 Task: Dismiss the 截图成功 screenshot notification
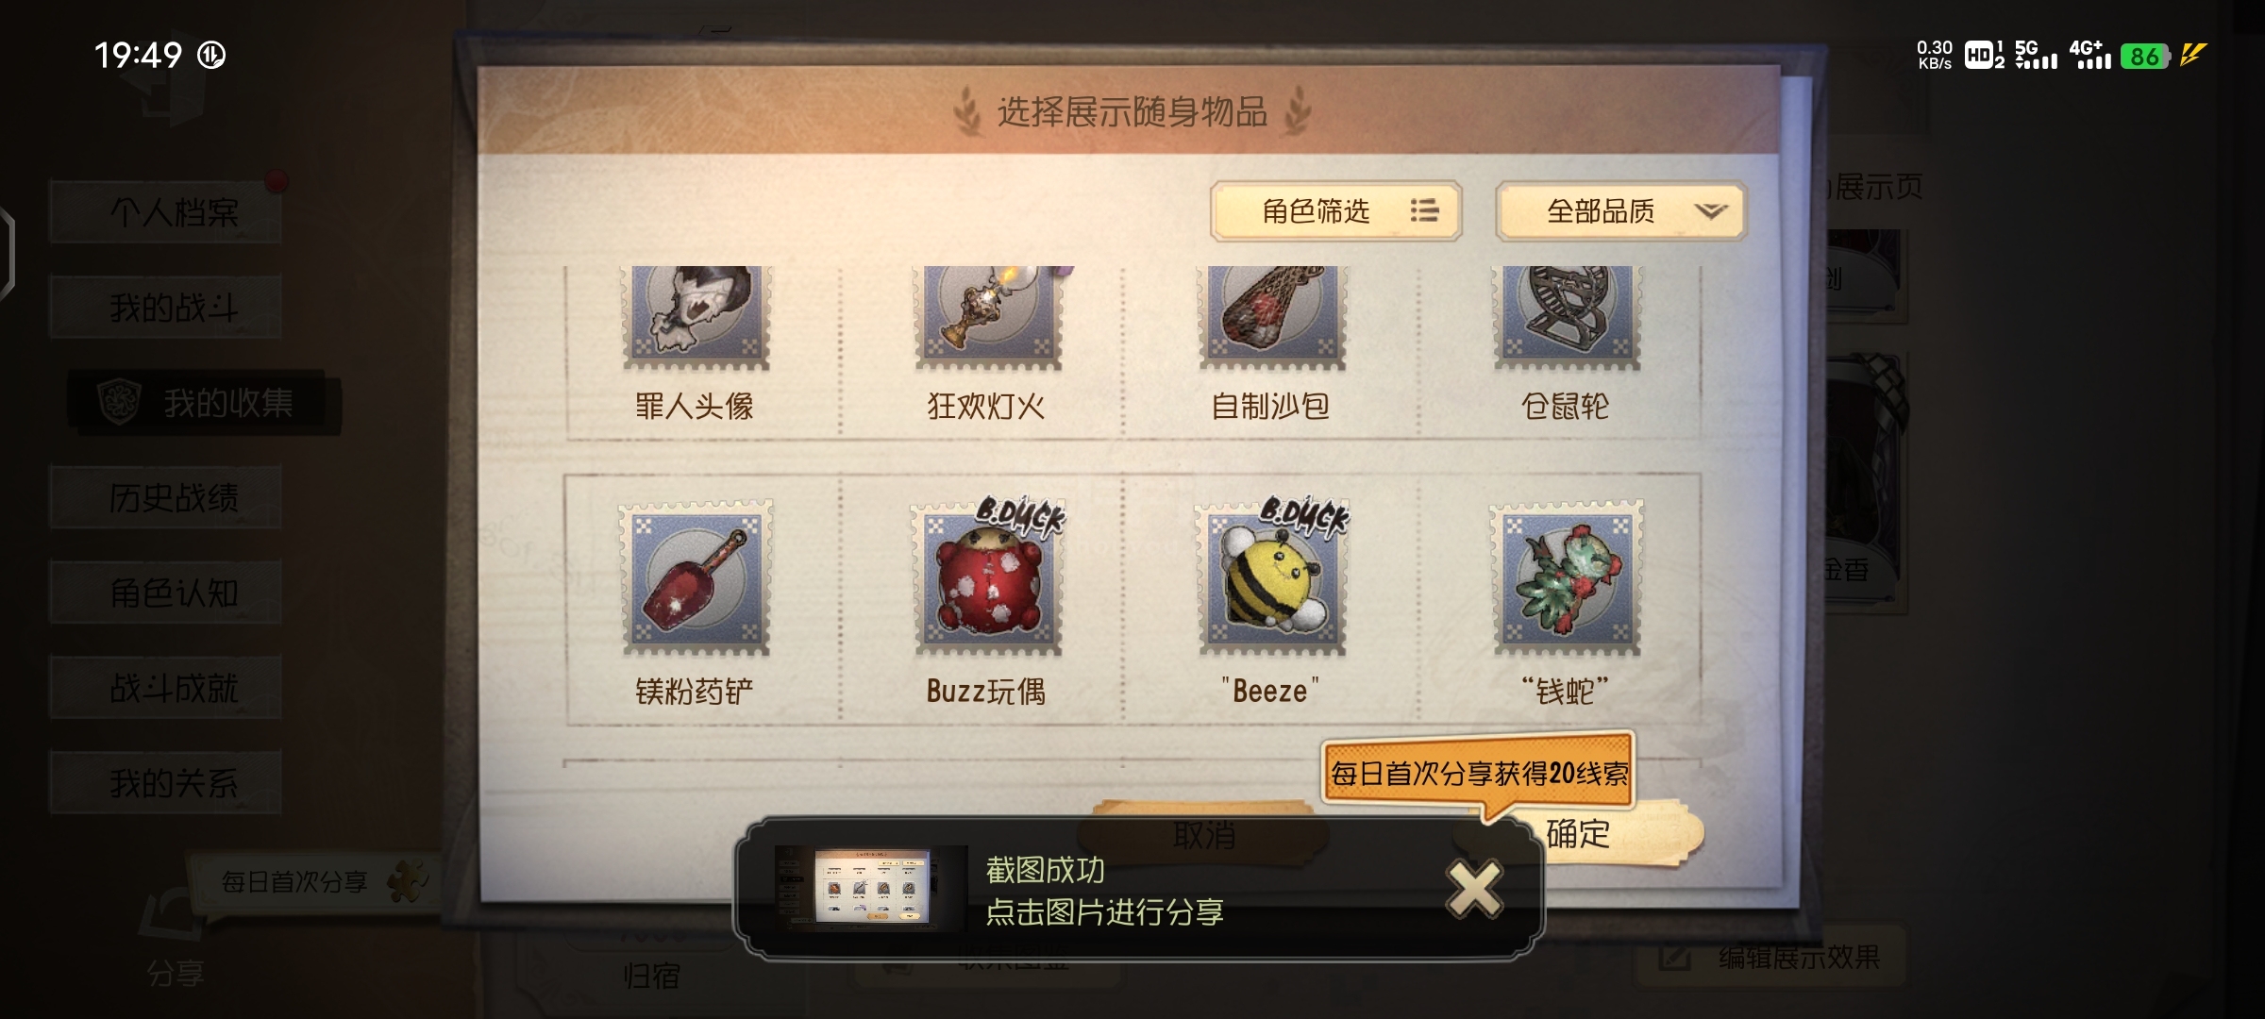[1474, 889]
